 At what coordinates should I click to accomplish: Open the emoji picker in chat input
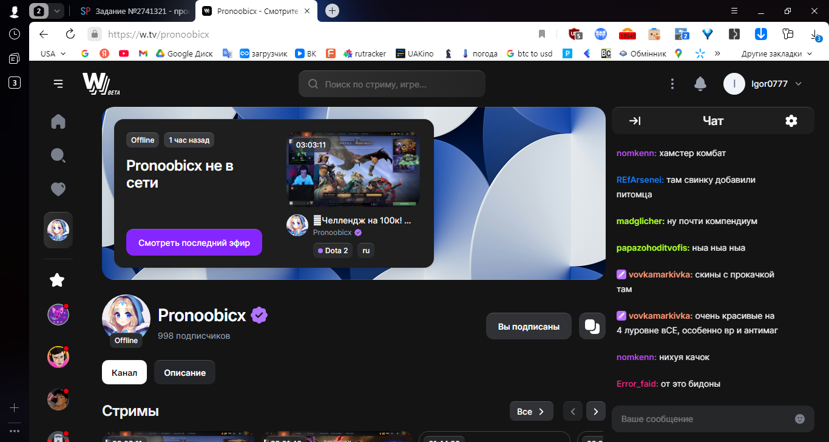point(800,419)
